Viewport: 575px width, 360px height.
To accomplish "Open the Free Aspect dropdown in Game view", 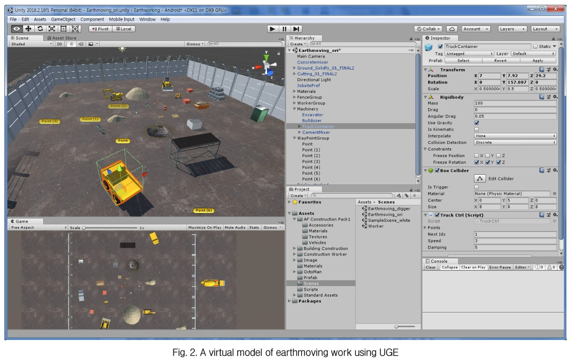I will (x=38, y=228).
